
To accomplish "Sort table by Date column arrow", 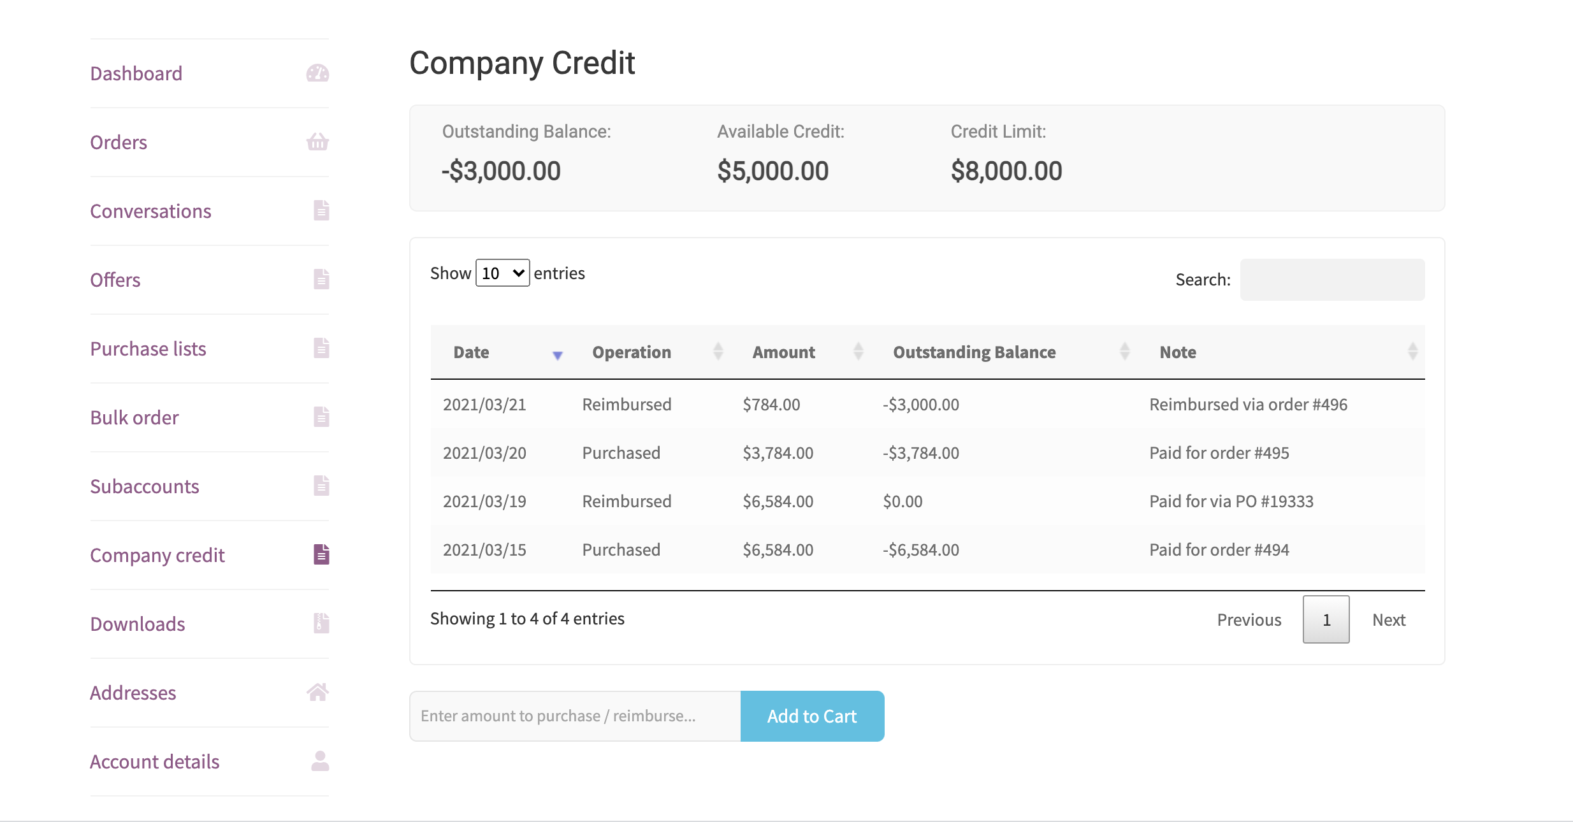I will tap(558, 354).
